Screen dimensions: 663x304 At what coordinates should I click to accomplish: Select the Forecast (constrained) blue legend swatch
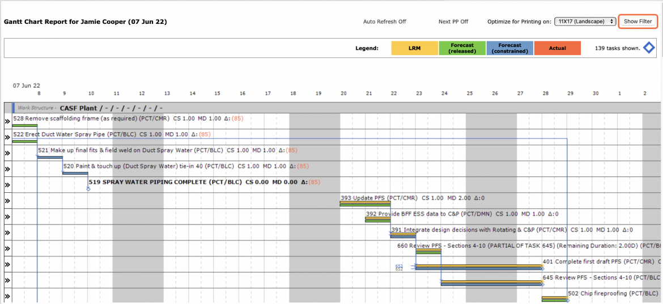510,48
